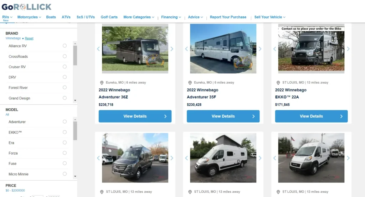The height and width of the screenshot is (197, 365).
Task: Click the Model list scrollbar thumb
Action: [x=75, y=131]
